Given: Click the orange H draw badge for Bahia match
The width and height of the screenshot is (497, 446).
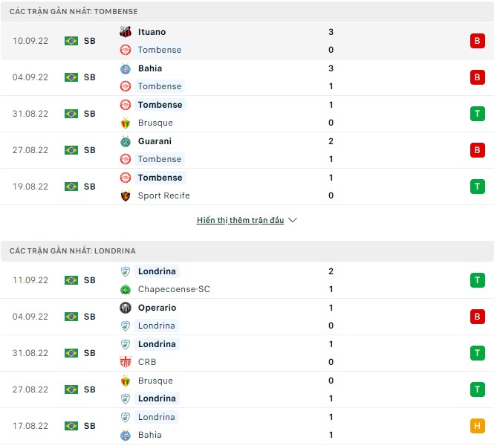Looking at the screenshot, I should coord(476,426).
